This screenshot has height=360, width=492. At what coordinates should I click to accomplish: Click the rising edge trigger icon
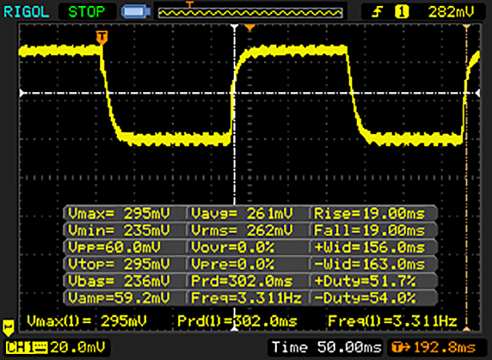(x=377, y=12)
